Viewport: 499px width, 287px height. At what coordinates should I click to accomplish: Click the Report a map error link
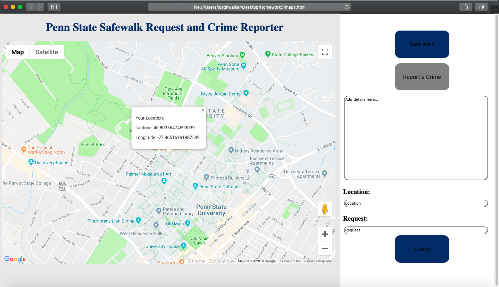(x=318, y=261)
